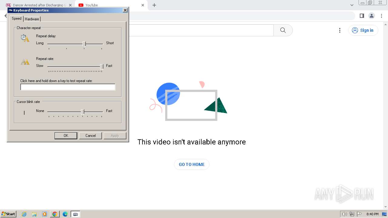Click the YouTube search magnifier button

[283, 30]
